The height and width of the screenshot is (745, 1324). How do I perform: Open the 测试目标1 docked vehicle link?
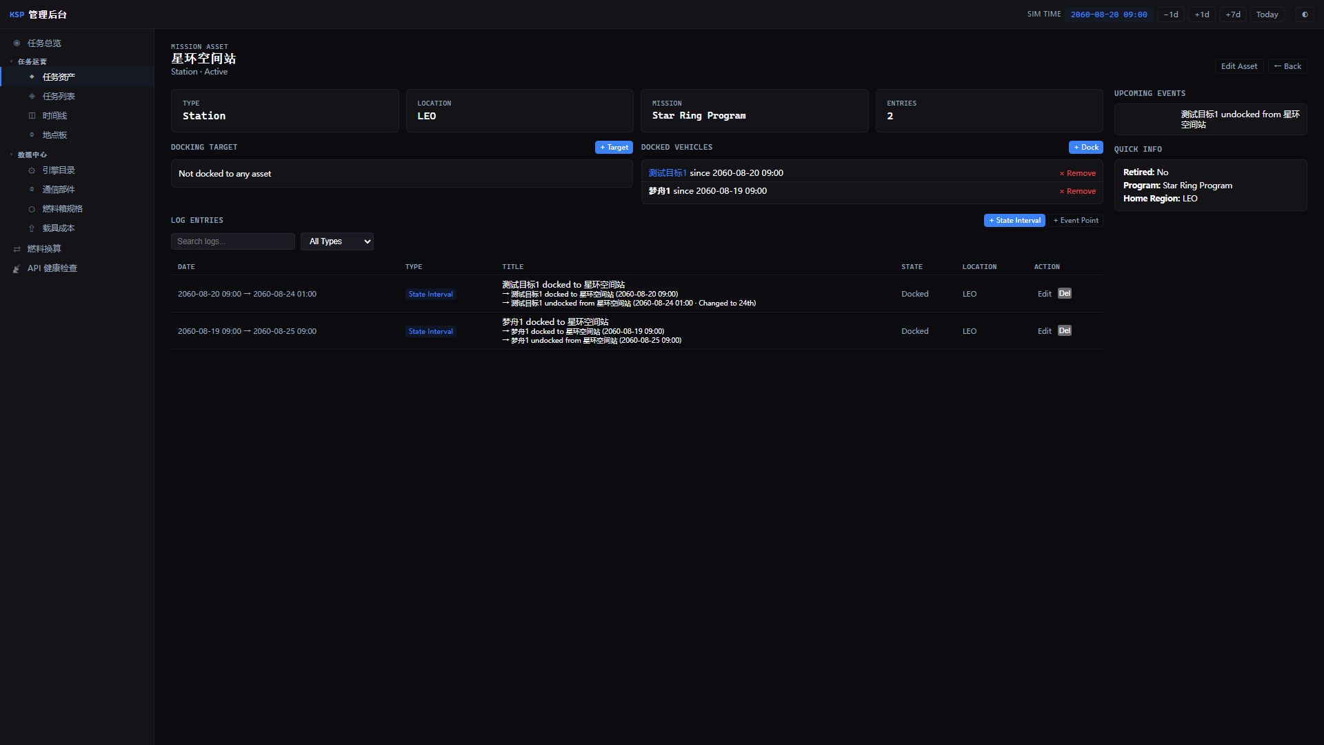pyautogui.click(x=668, y=173)
